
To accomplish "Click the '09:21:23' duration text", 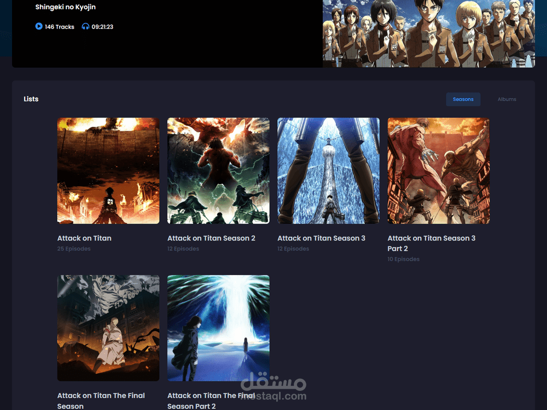I will 103,27.
